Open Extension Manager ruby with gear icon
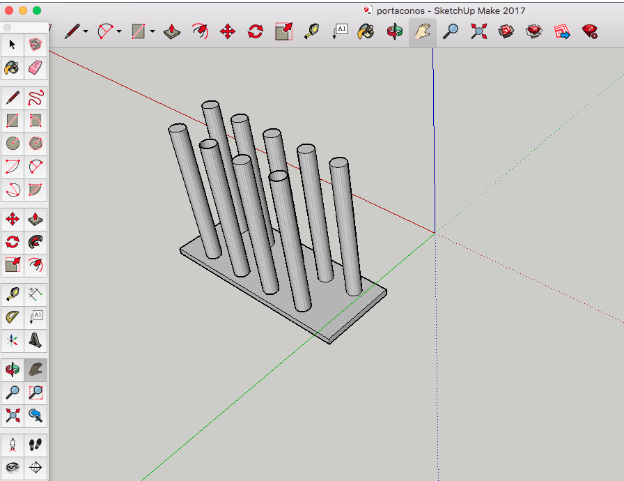This screenshot has height=481, width=624. pyautogui.click(x=589, y=31)
